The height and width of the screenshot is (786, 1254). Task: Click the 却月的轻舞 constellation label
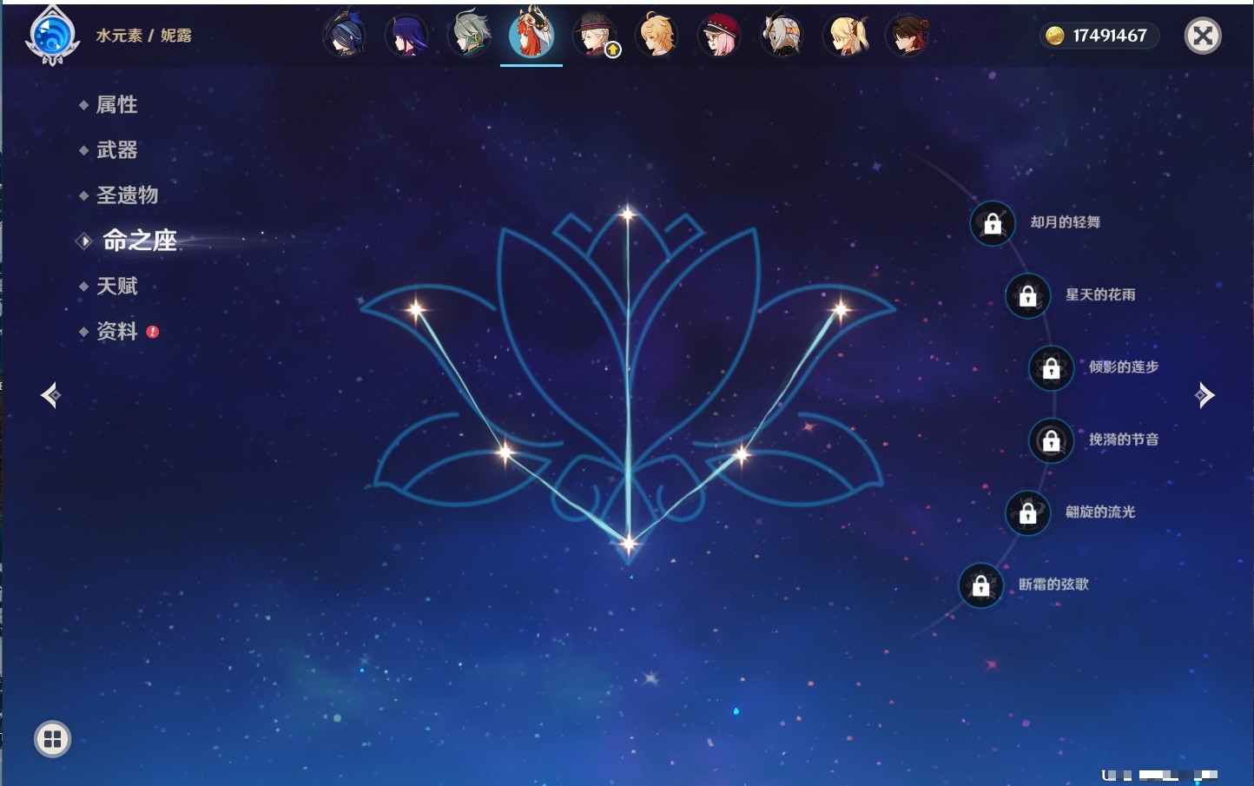[1066, 222]
